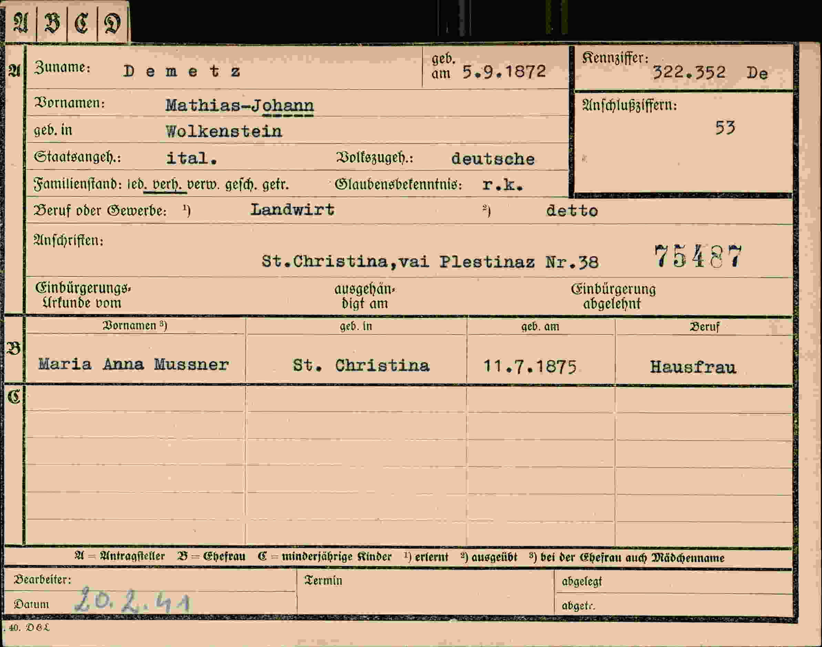Click the legend text 'B = Ehefrau'
Screen dimensions: 822x647
click(212, 556)
